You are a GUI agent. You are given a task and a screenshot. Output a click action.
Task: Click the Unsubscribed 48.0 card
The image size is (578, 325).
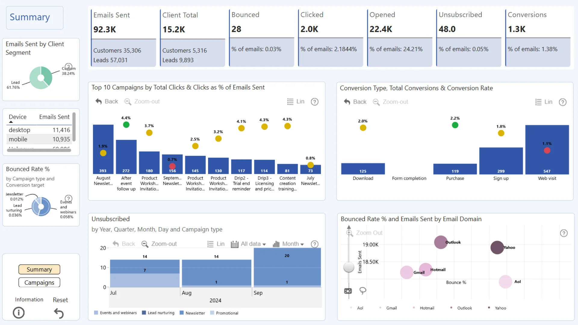(469, 38)
